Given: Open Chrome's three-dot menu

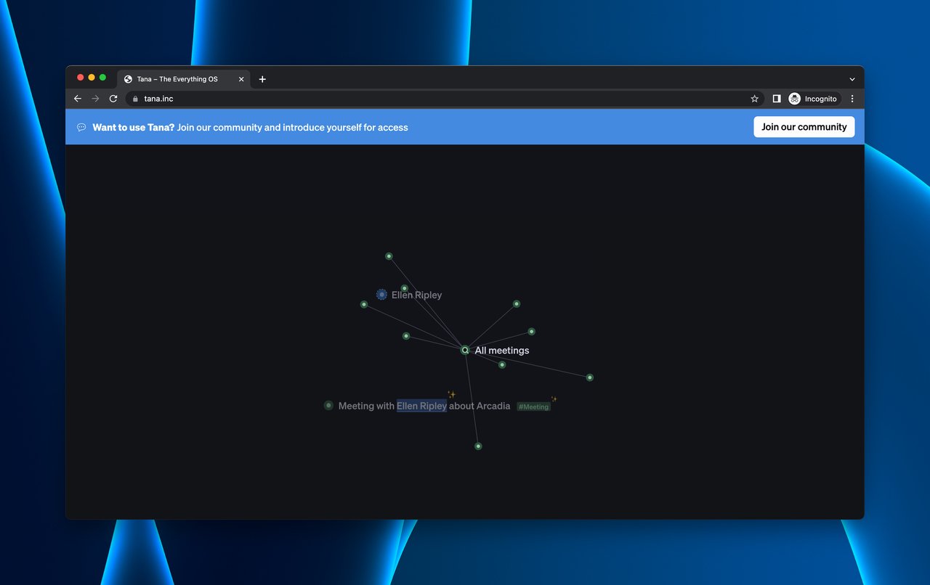Looking at the screenshot, I should click(x=852, y=99).
